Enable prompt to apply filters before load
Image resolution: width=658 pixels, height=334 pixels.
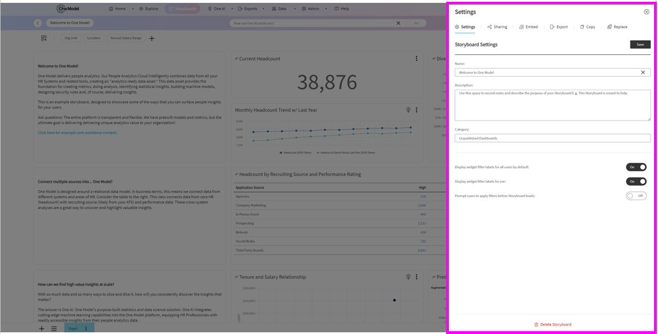pos(636,195)
